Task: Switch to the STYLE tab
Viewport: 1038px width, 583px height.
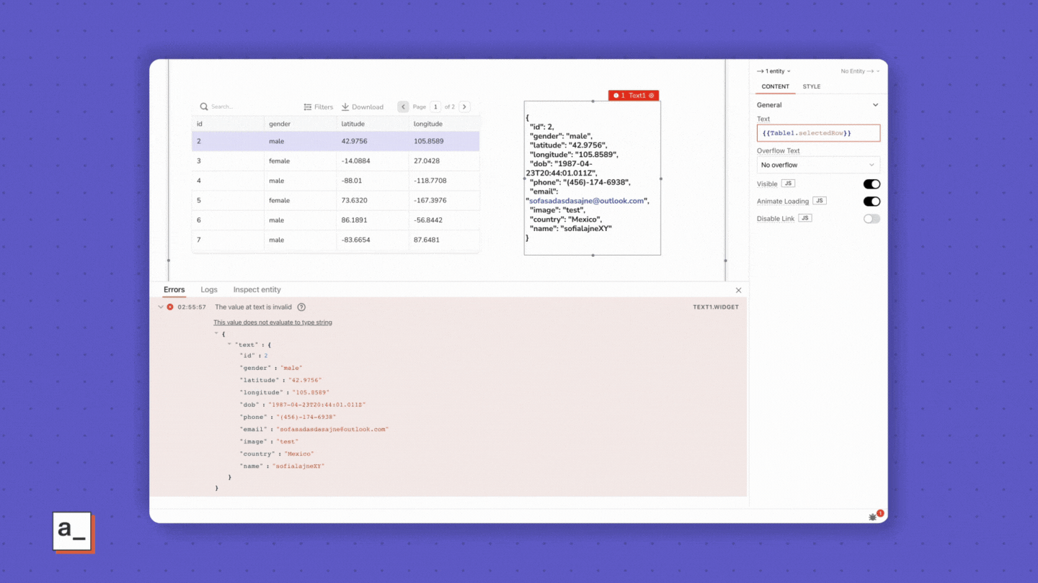Action: (812, 86)
